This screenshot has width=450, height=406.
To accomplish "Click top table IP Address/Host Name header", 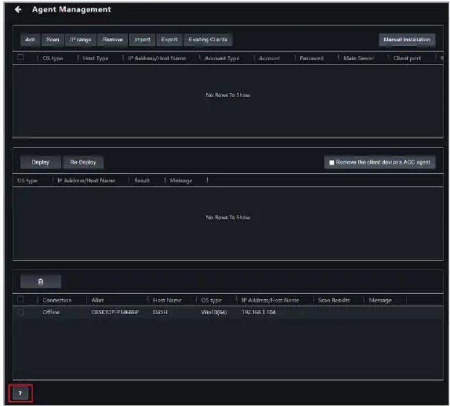I will coord(157,58).
